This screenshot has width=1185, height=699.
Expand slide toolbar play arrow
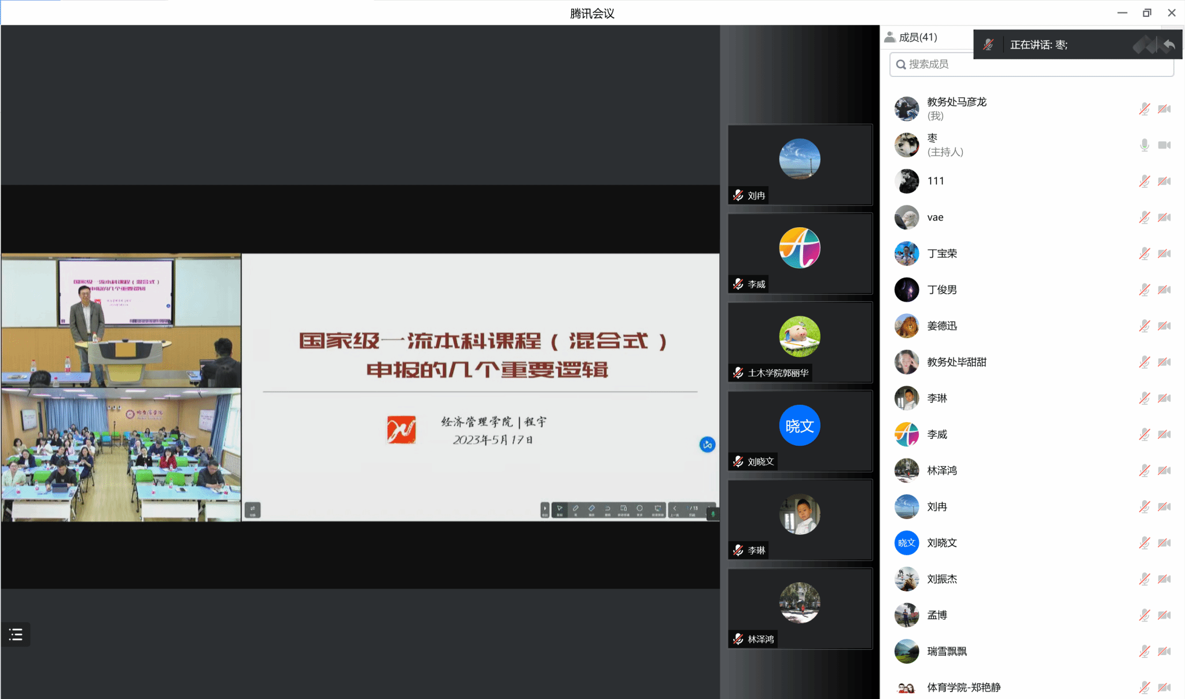(x=544, y=509)
